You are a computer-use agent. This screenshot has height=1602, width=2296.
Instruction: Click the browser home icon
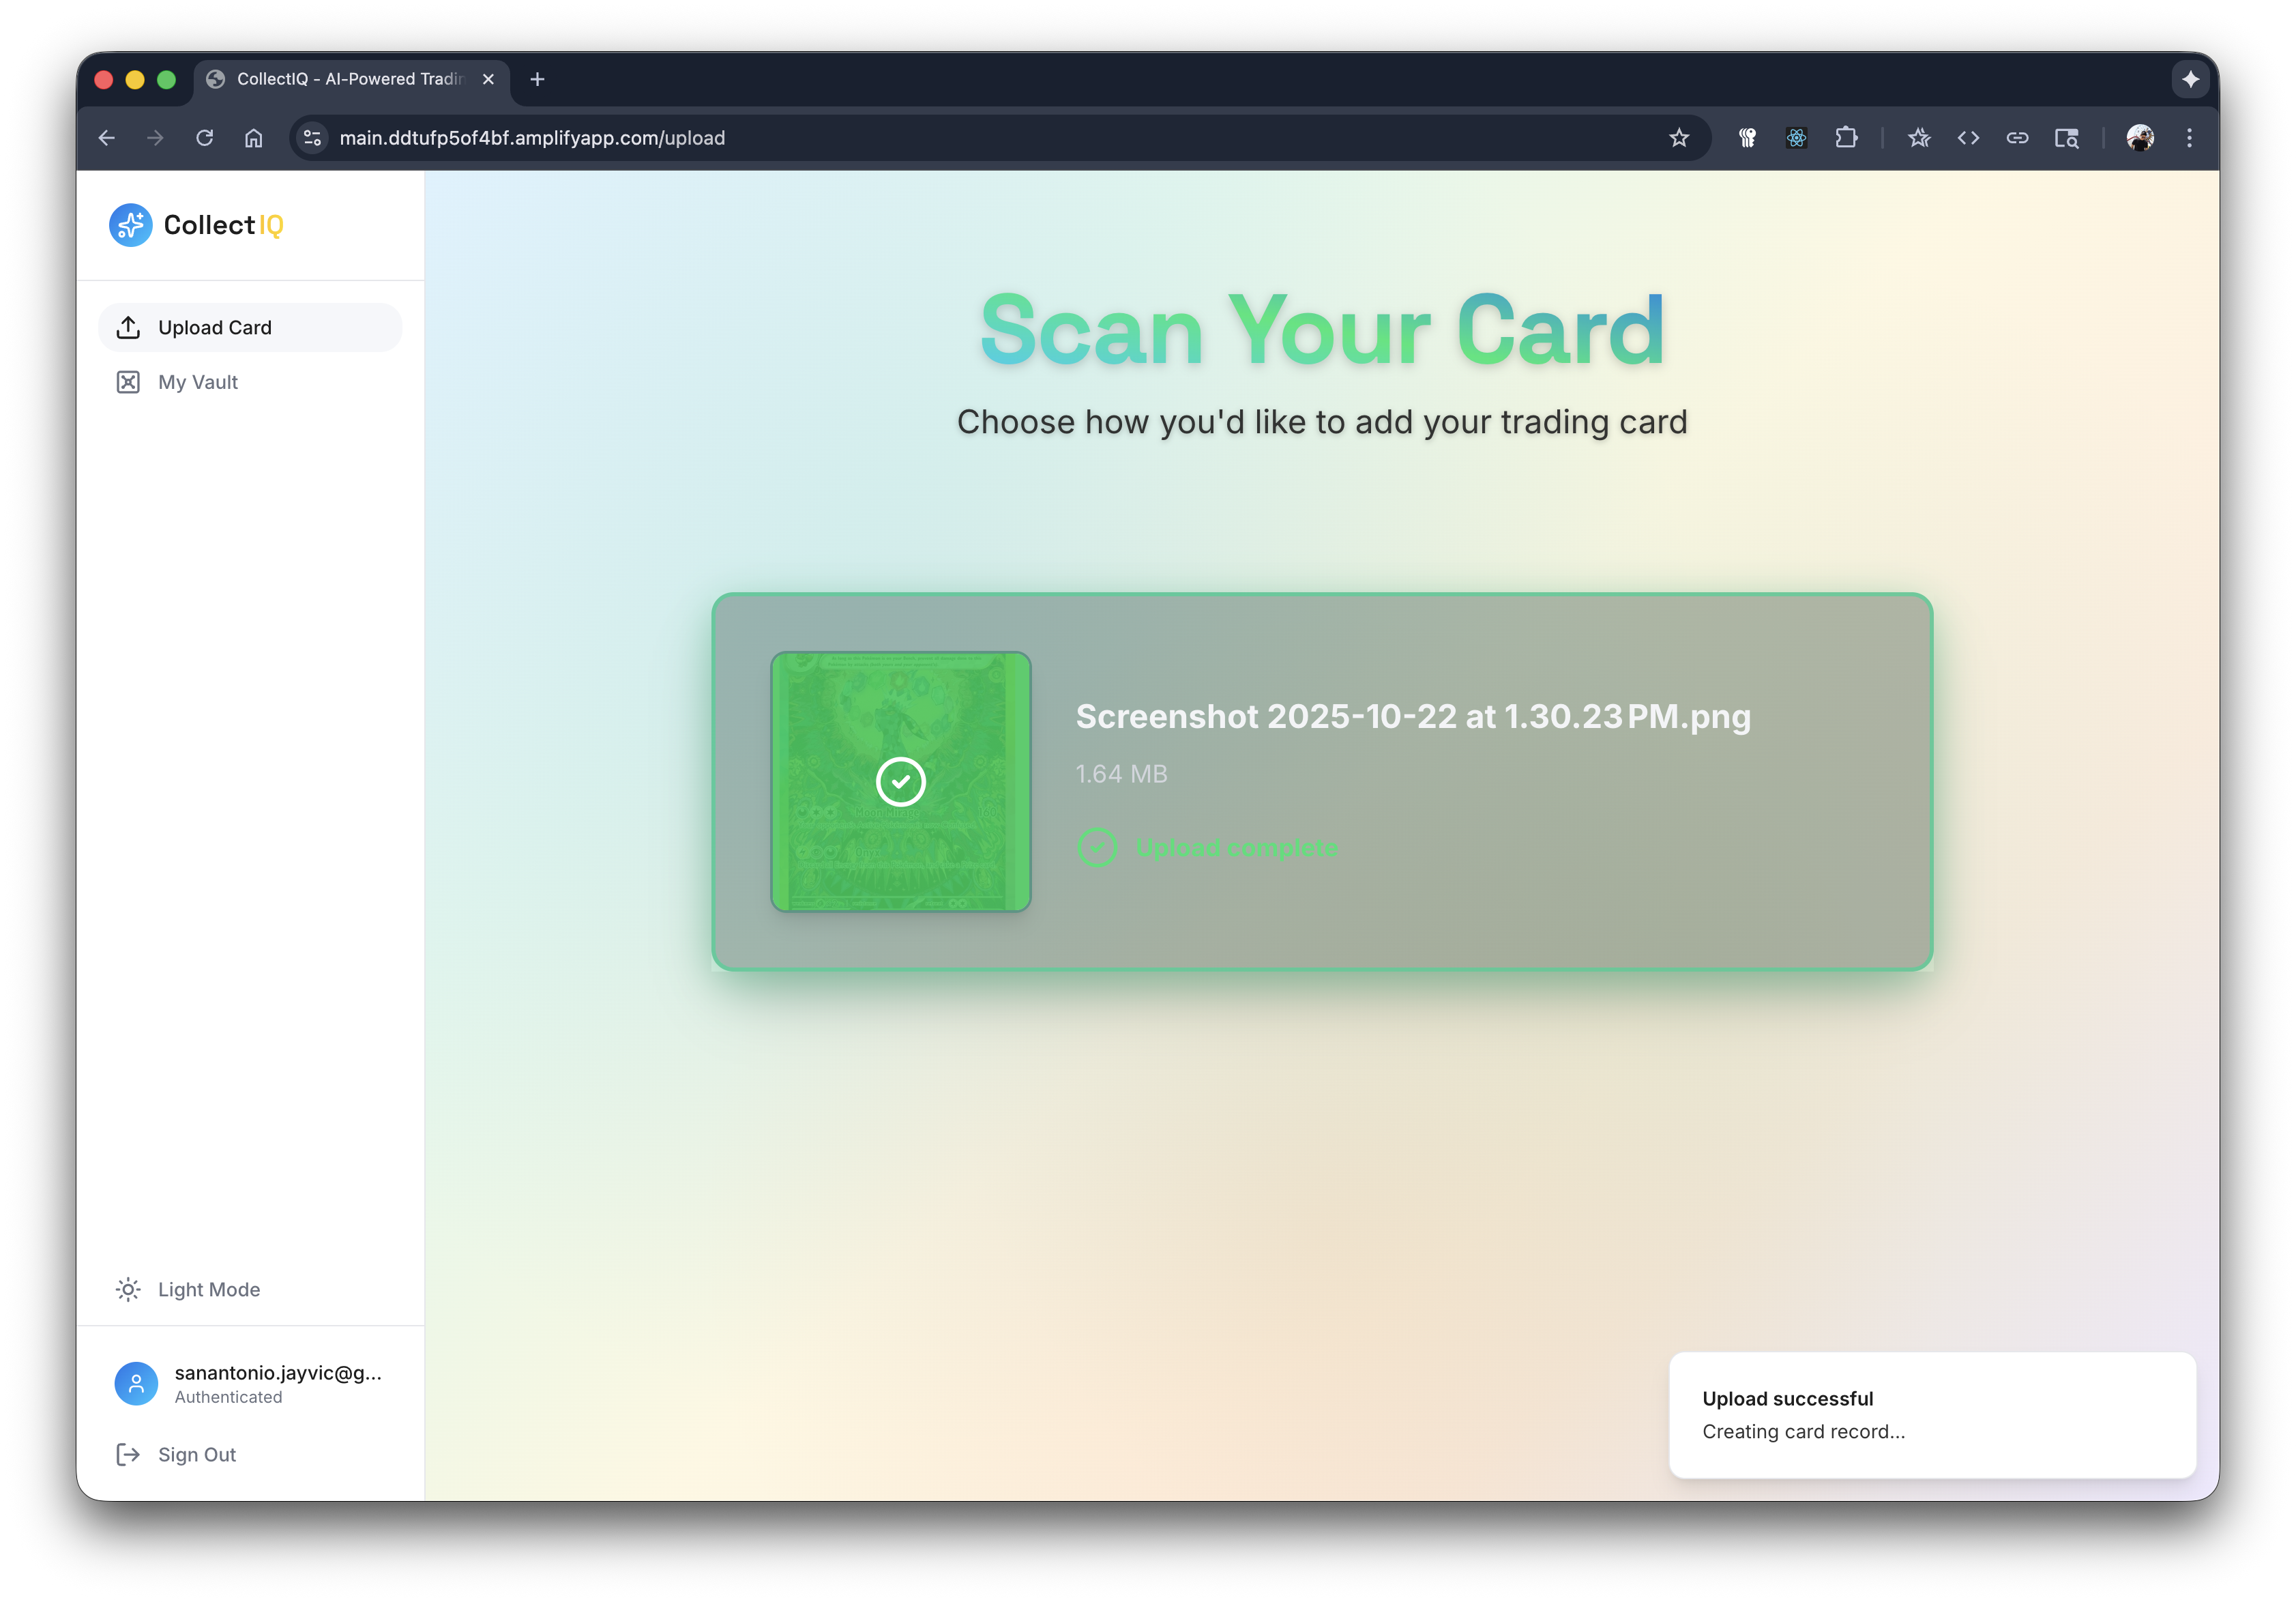[254, 138]
